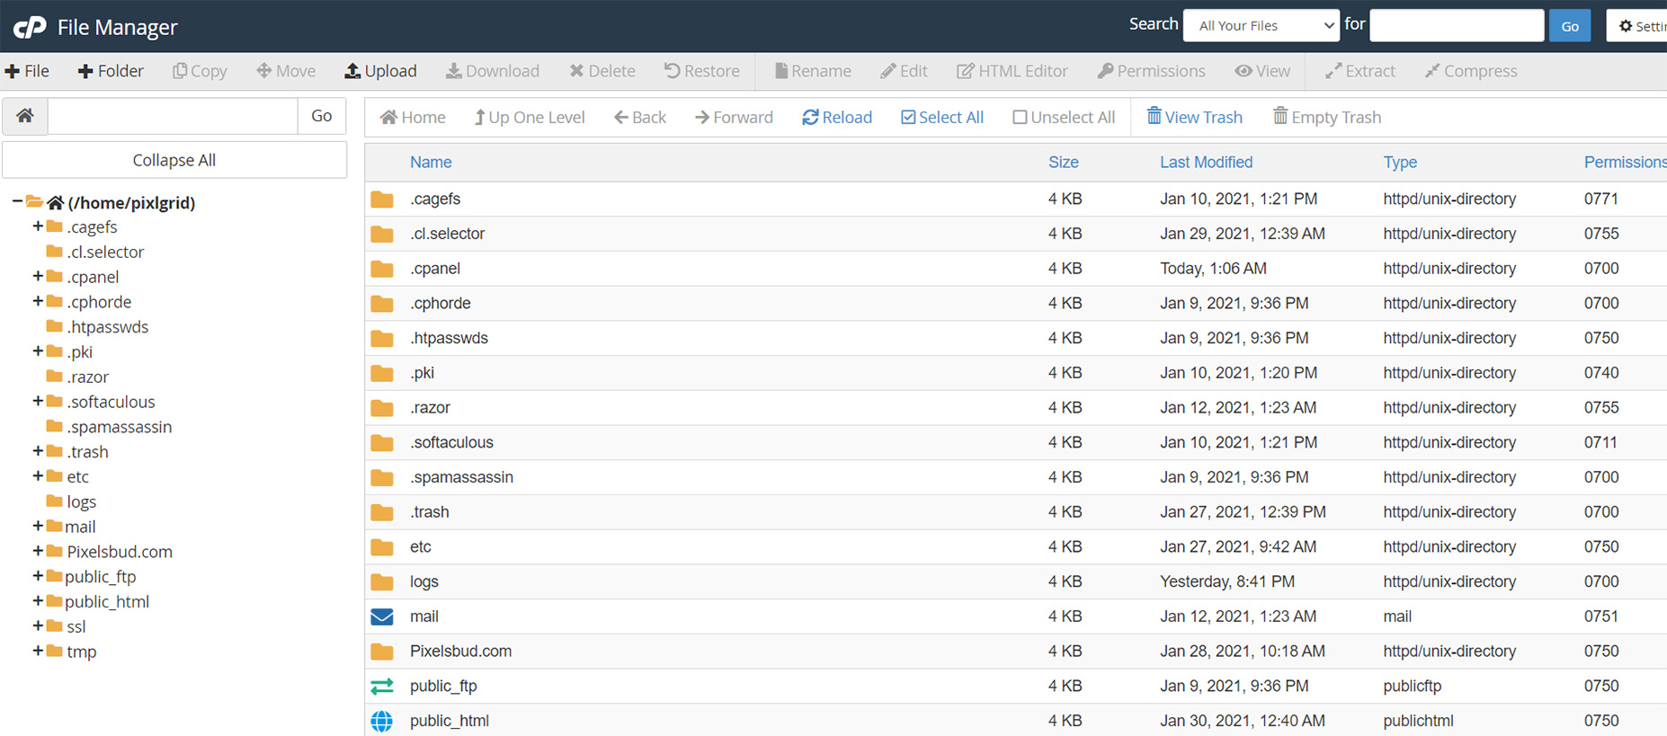Click the public_html globe icon
This screenshot has width=1667, height=736.
coord(382,721)
